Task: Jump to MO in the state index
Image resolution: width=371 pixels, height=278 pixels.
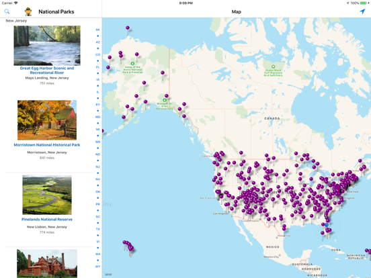Action: tap(97, 117)
